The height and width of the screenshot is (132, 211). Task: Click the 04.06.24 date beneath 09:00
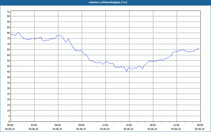(81, 129)
